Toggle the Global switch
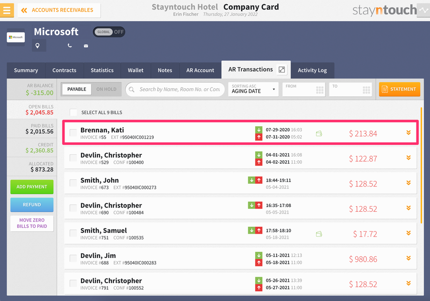The width and height of the screenshot is (430, 301). pos(109,32)
